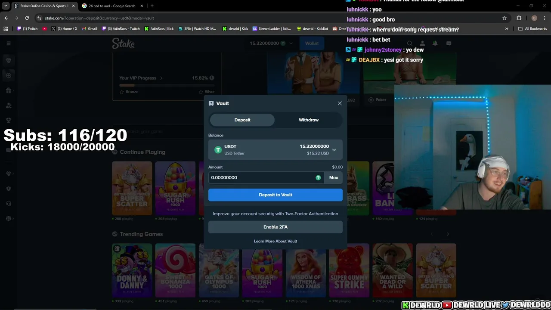
Task: Open the AdinRoss | Kick bookmark
Action: coord(159,29)
